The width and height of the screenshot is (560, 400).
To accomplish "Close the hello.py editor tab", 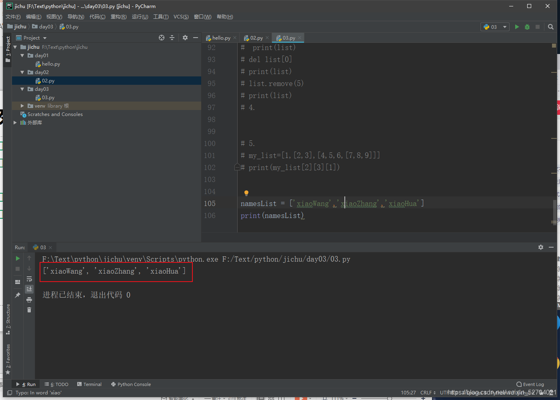I will 235,38.
